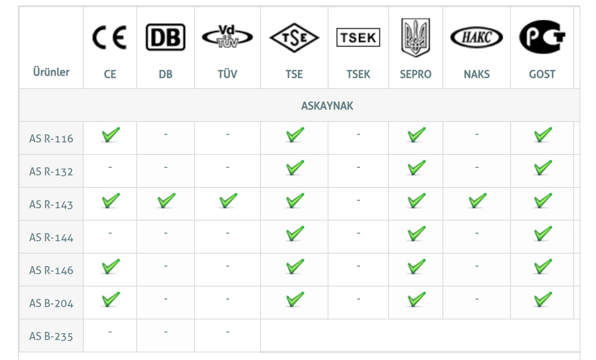Click the CE checkmark for AS R-116

tap(110, 134)
